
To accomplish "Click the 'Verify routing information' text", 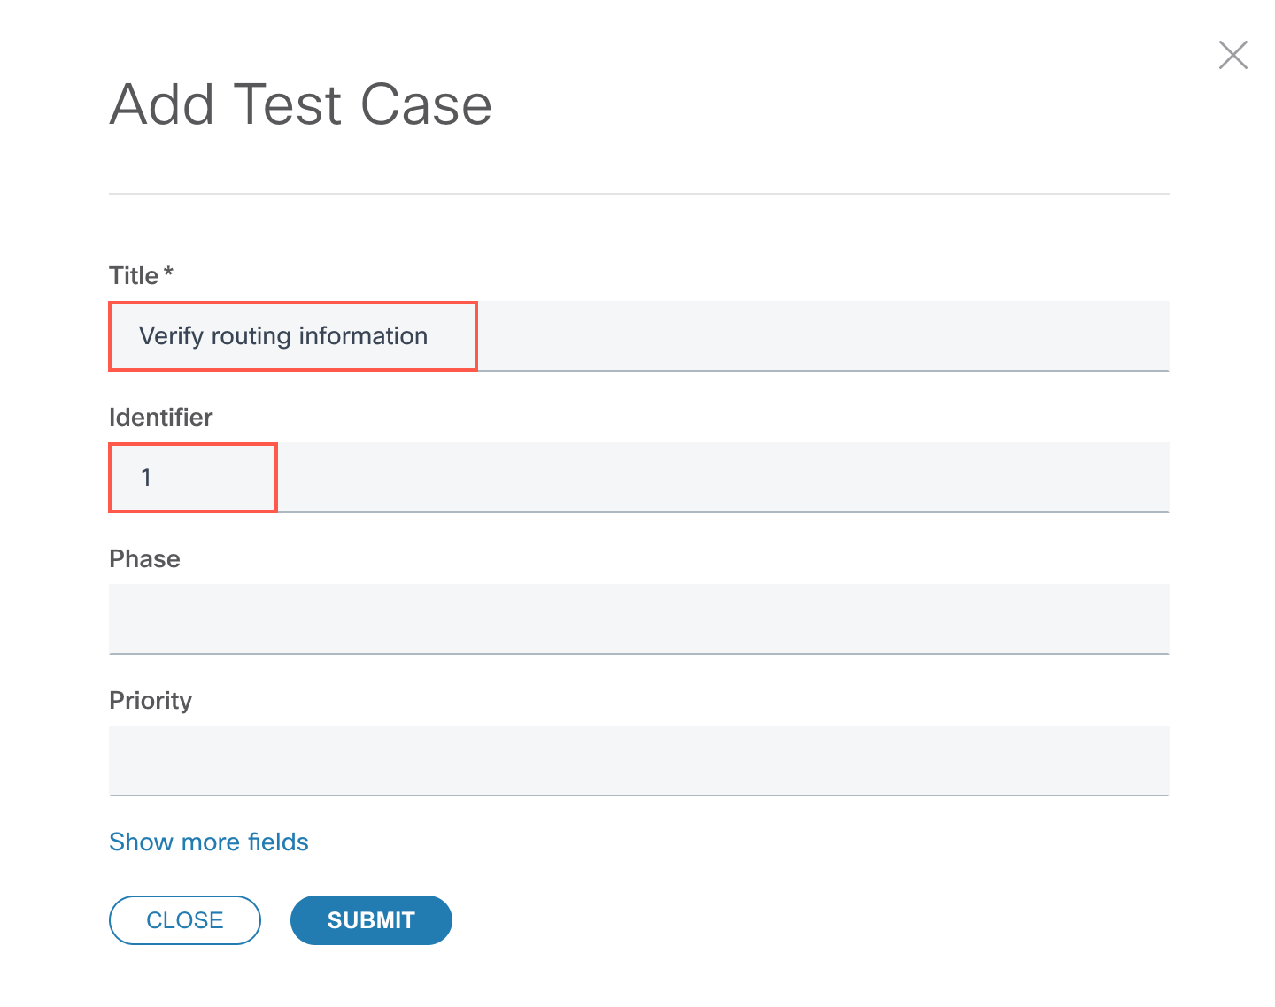I will coord(283,336).
